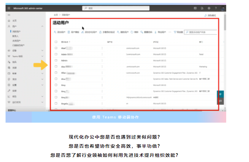This screenshot has width=249, height=162.
Task: Check the box for user Admin
Action: pos(56,60)
